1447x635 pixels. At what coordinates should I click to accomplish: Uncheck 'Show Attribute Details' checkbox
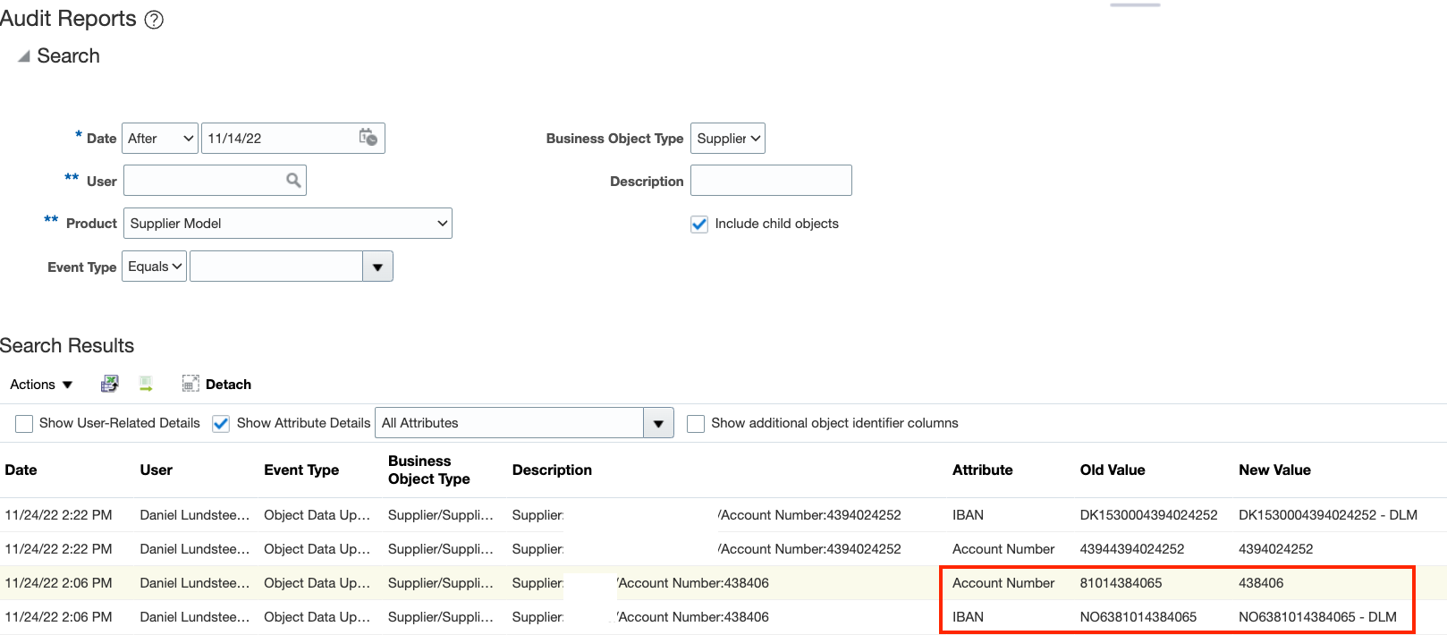221,424
